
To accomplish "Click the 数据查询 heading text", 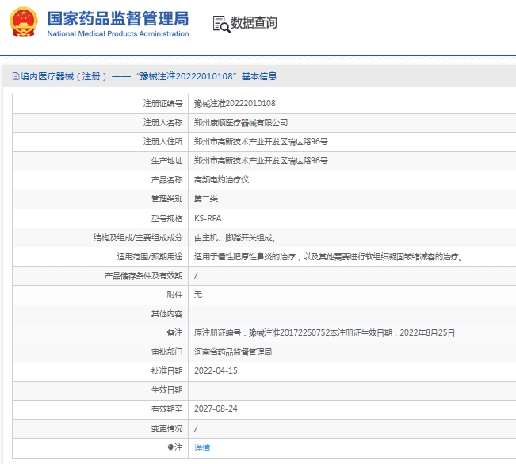I will tap(254, 23).
